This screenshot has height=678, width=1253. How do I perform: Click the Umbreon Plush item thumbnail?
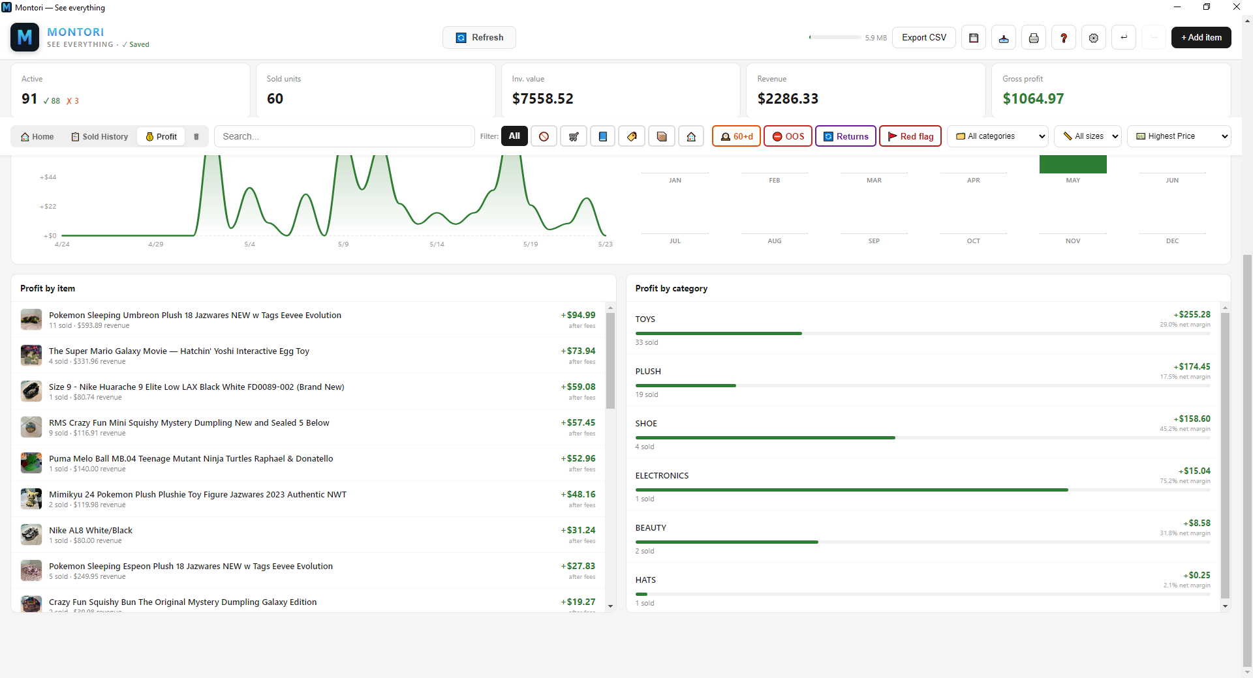click(31, 319)
